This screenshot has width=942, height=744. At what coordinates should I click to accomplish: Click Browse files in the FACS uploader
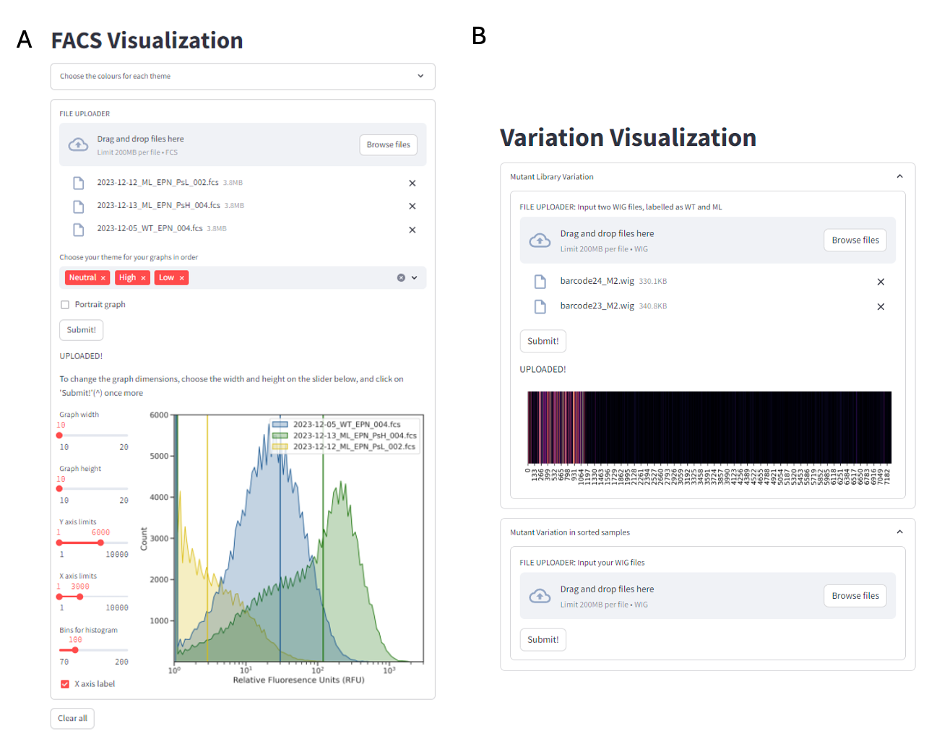[x=388, y=145]
